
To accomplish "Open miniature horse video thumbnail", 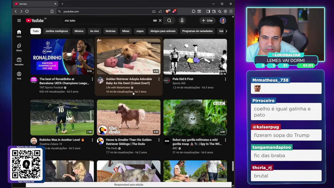I will pyautogui.click(x=129, y=118).
